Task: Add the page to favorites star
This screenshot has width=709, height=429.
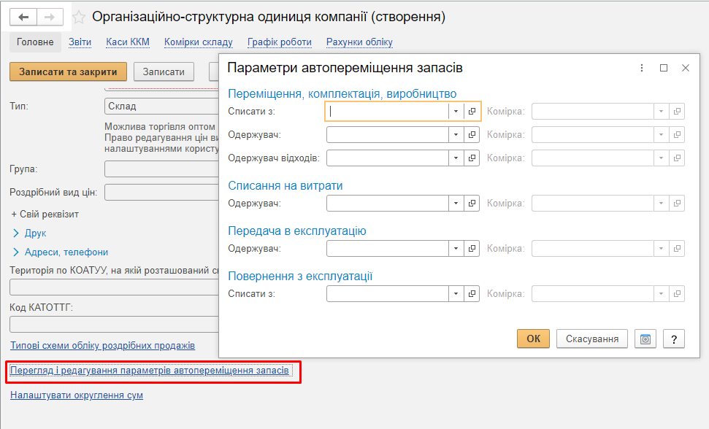Action: 79,18
